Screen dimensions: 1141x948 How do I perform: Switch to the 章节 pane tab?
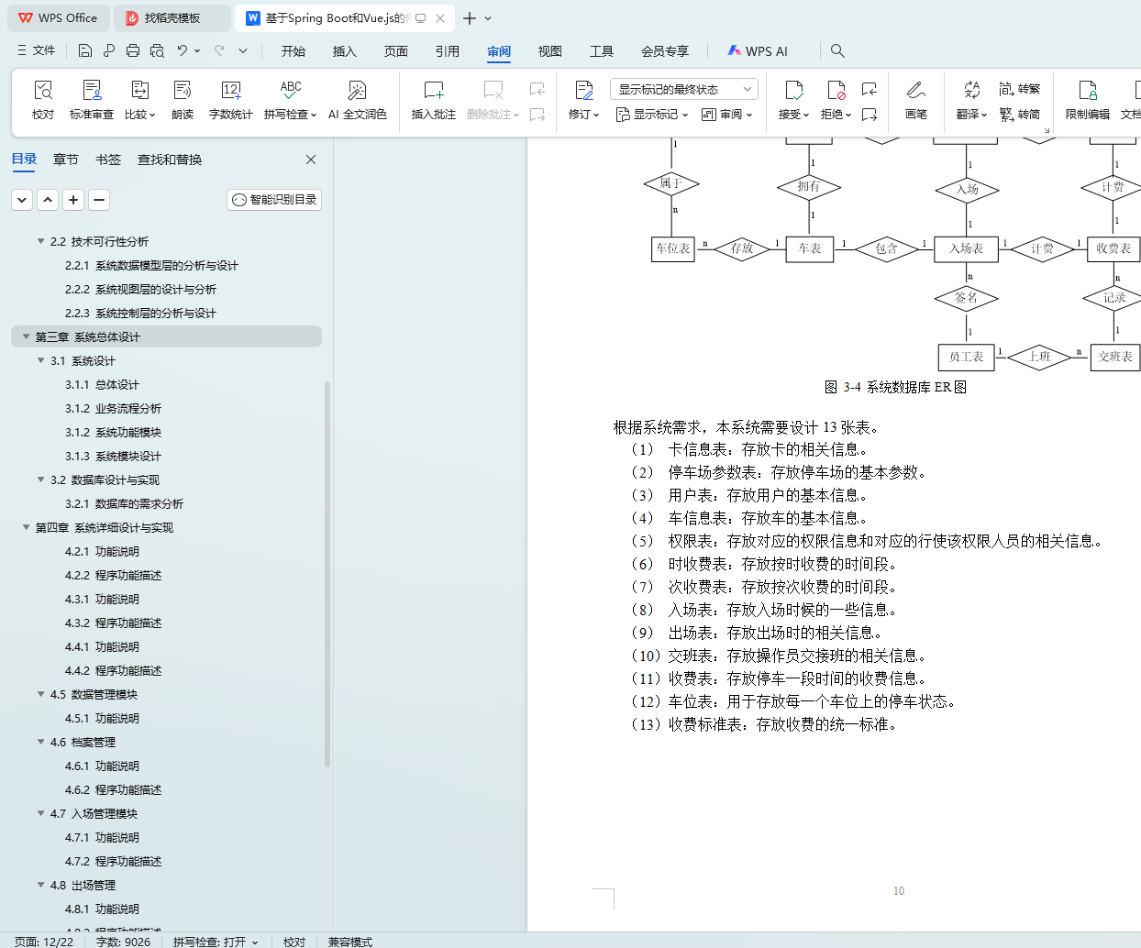point(66,160)
